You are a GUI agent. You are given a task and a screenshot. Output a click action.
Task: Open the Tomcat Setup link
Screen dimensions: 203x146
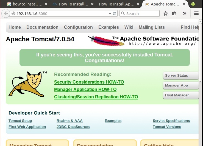coord(20,121)
